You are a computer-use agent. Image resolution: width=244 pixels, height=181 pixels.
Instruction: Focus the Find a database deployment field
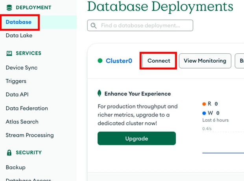[140, 25]
